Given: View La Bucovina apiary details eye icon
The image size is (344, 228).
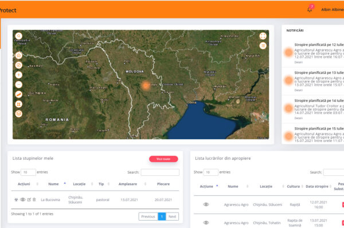Looking at the screenshot, I should (22, 199).
